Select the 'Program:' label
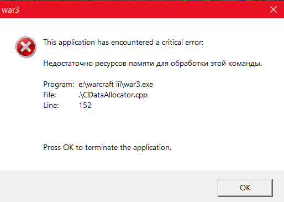Image resolution: width=284 pixels, height=202 pixels. 59,85
